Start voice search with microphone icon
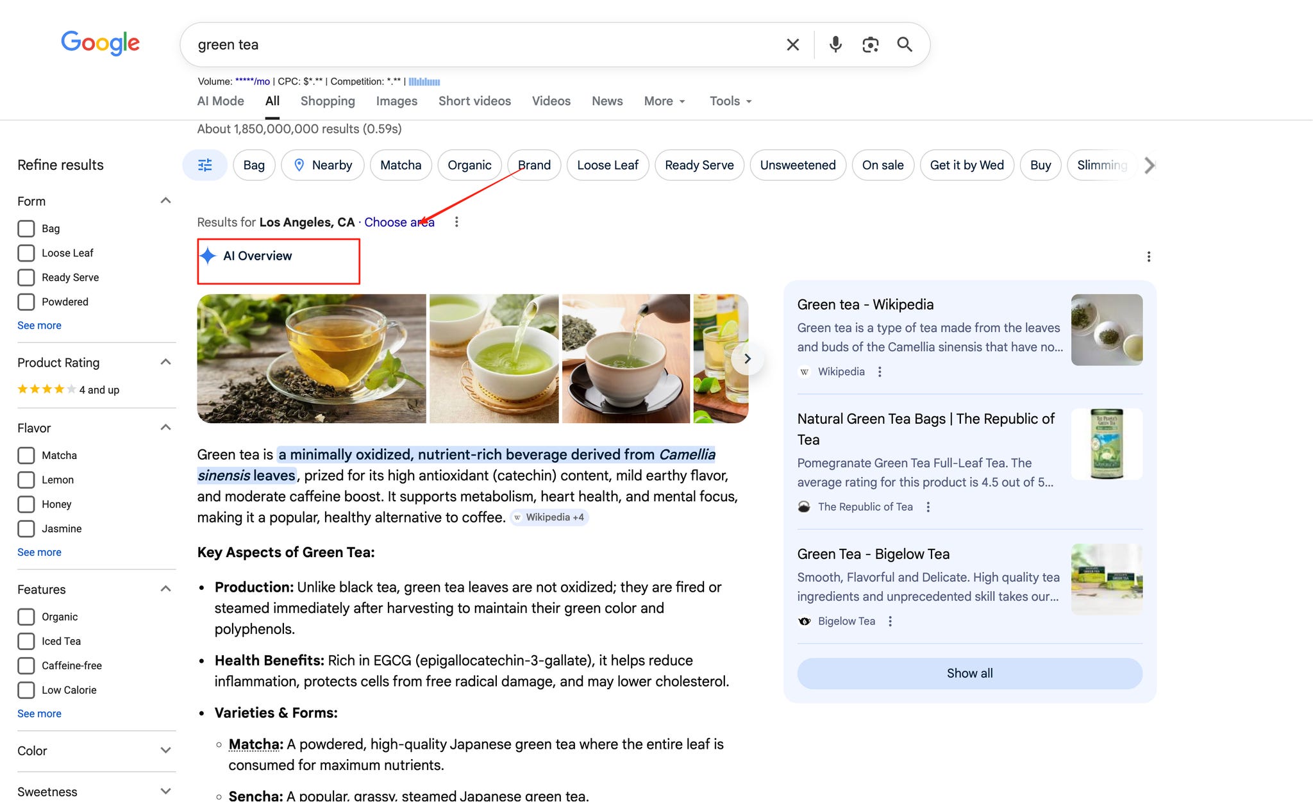Viewport: 1313px width, 802px height. click(835, 44)
